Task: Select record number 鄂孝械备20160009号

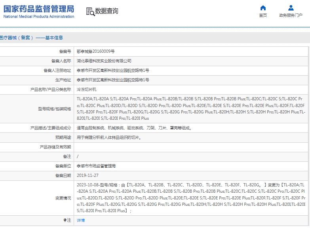Action: coord(96,52)
